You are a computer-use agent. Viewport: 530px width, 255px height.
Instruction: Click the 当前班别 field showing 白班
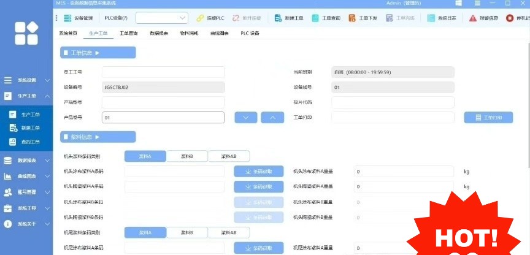point(393,72)
